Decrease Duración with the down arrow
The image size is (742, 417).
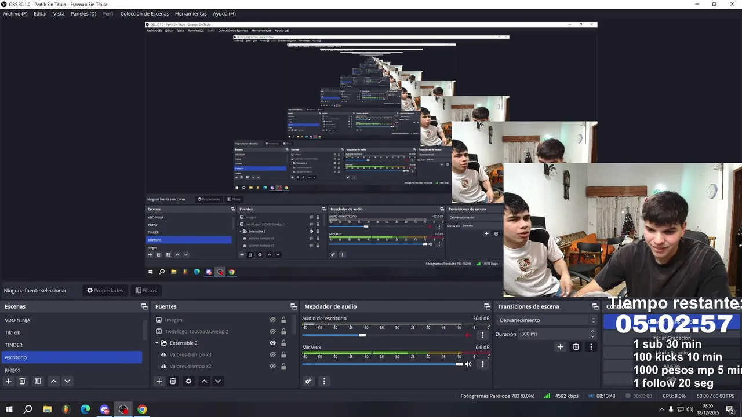[x=592, y=336]
